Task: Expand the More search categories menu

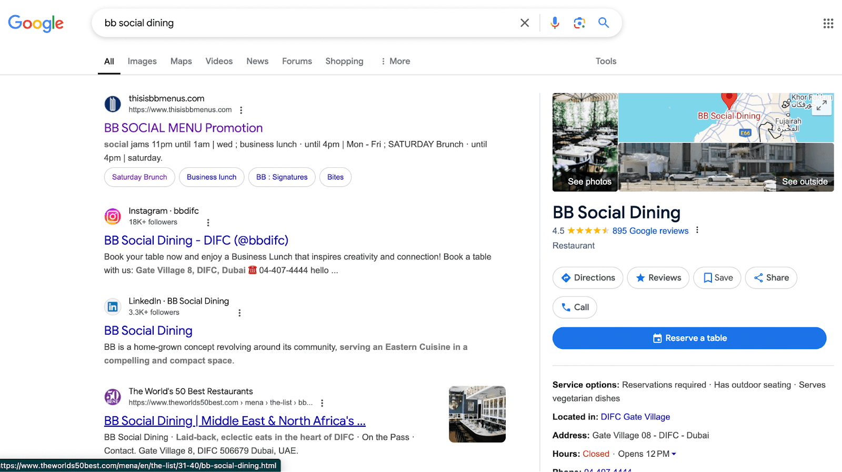Action: [x=395, y=61]
